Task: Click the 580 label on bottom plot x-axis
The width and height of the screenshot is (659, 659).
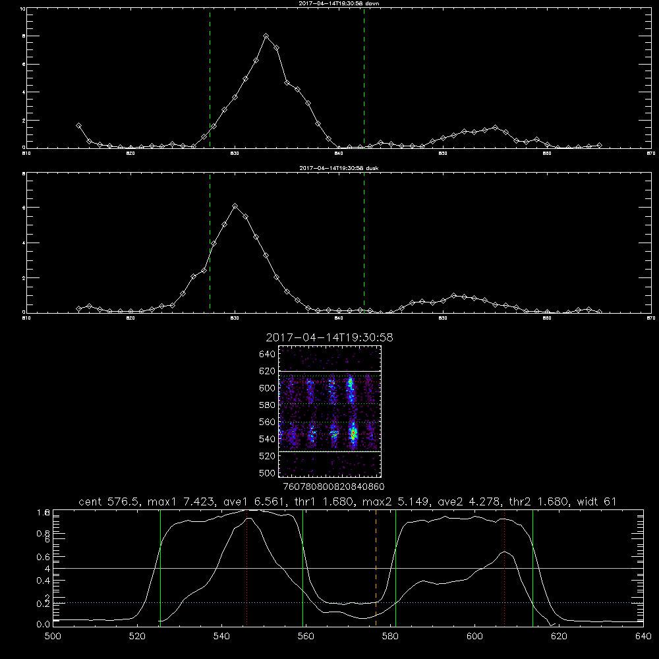Action: click(x=390, y=637)
